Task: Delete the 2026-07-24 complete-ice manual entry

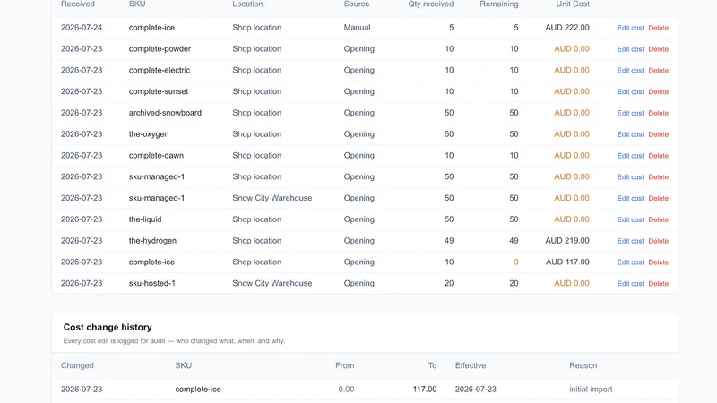Action: point(659,28)
